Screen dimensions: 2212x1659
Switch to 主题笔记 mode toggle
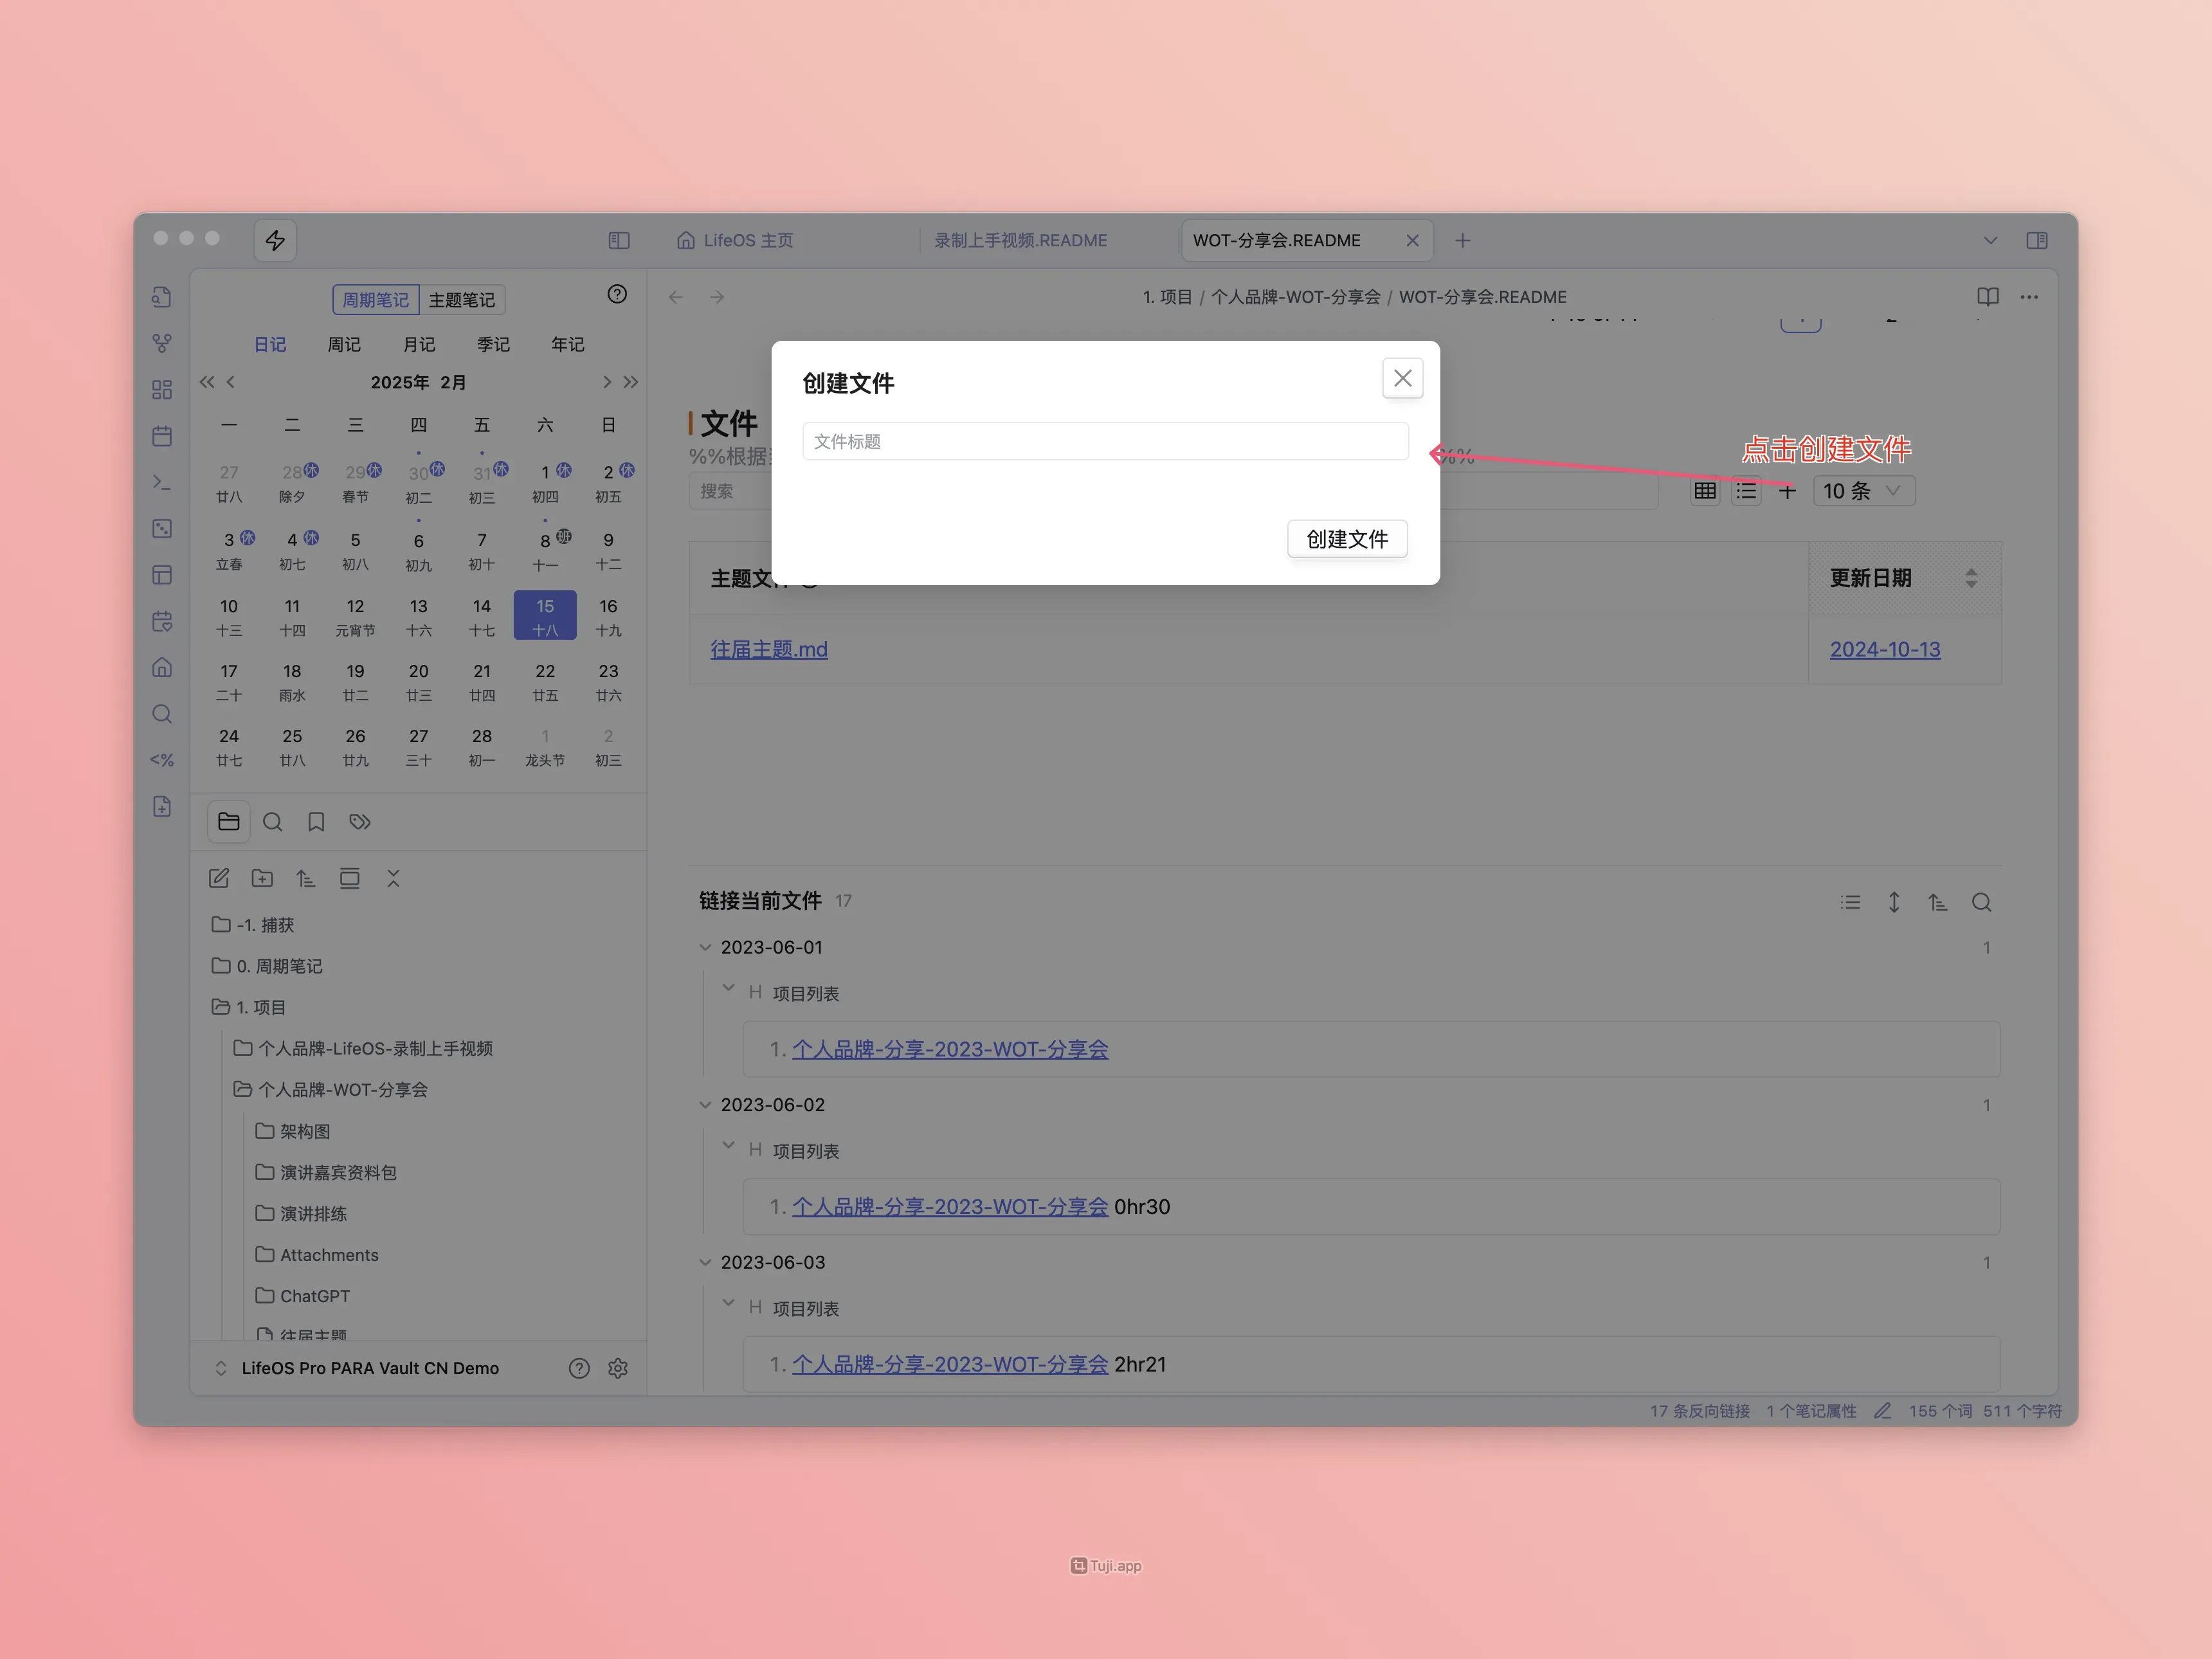[x=462, y=300]
